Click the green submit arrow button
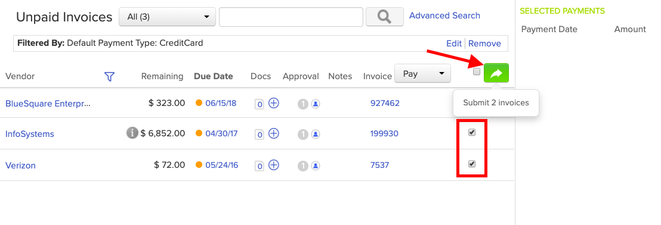 point(496,73)
